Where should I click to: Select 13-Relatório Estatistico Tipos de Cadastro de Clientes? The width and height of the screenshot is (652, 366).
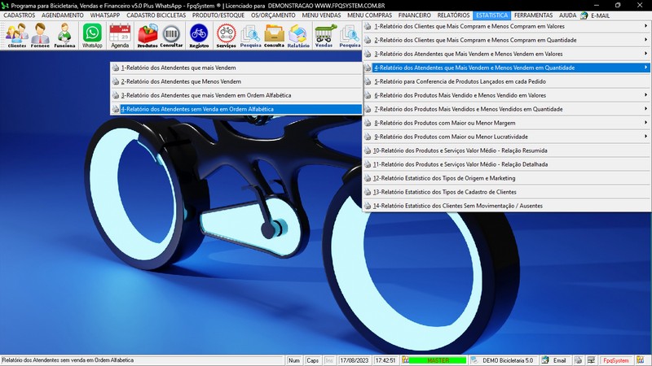tap(506, 192)
